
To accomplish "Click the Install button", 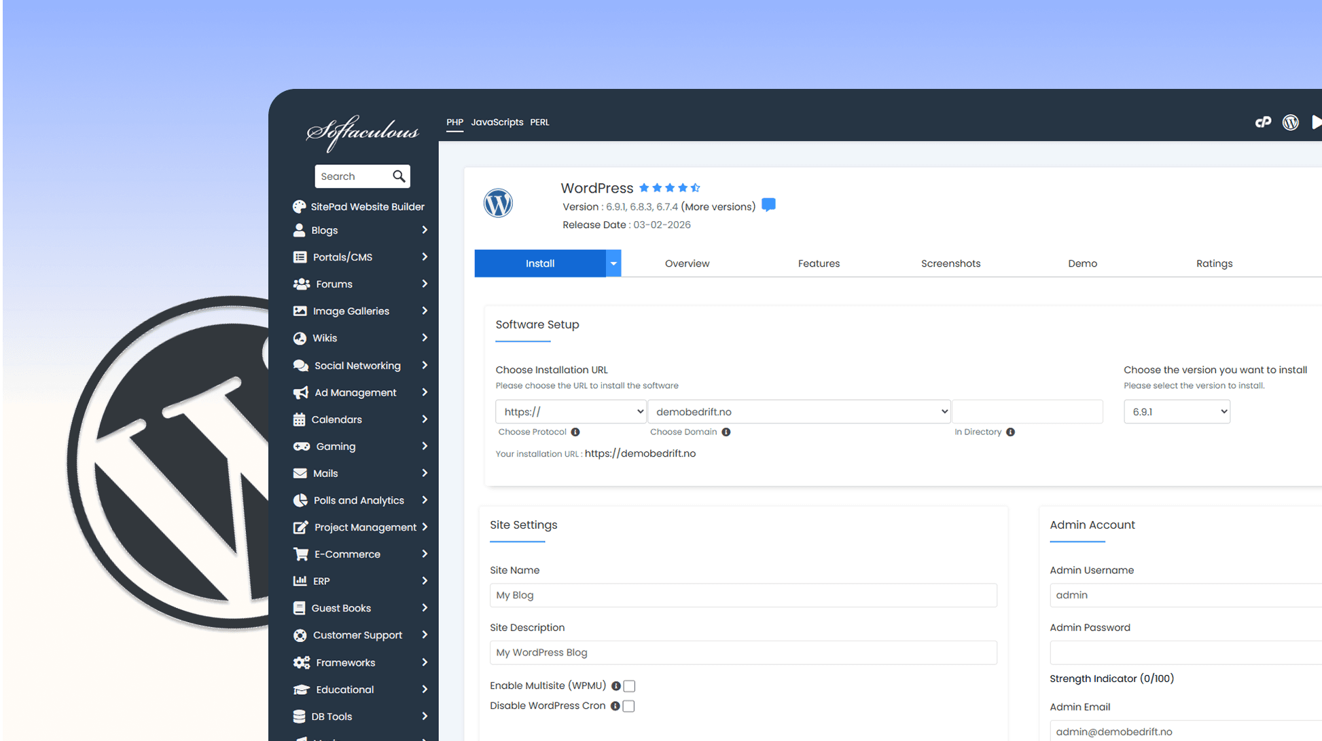I will pyautogui.click(x=540, y=263).
